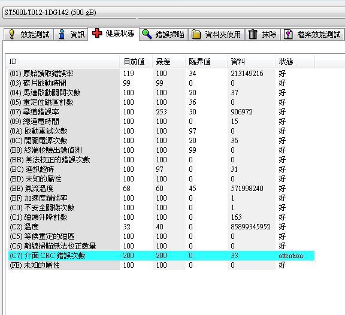
Task: Click the 狀態 column header
Action: coord(295,61)
